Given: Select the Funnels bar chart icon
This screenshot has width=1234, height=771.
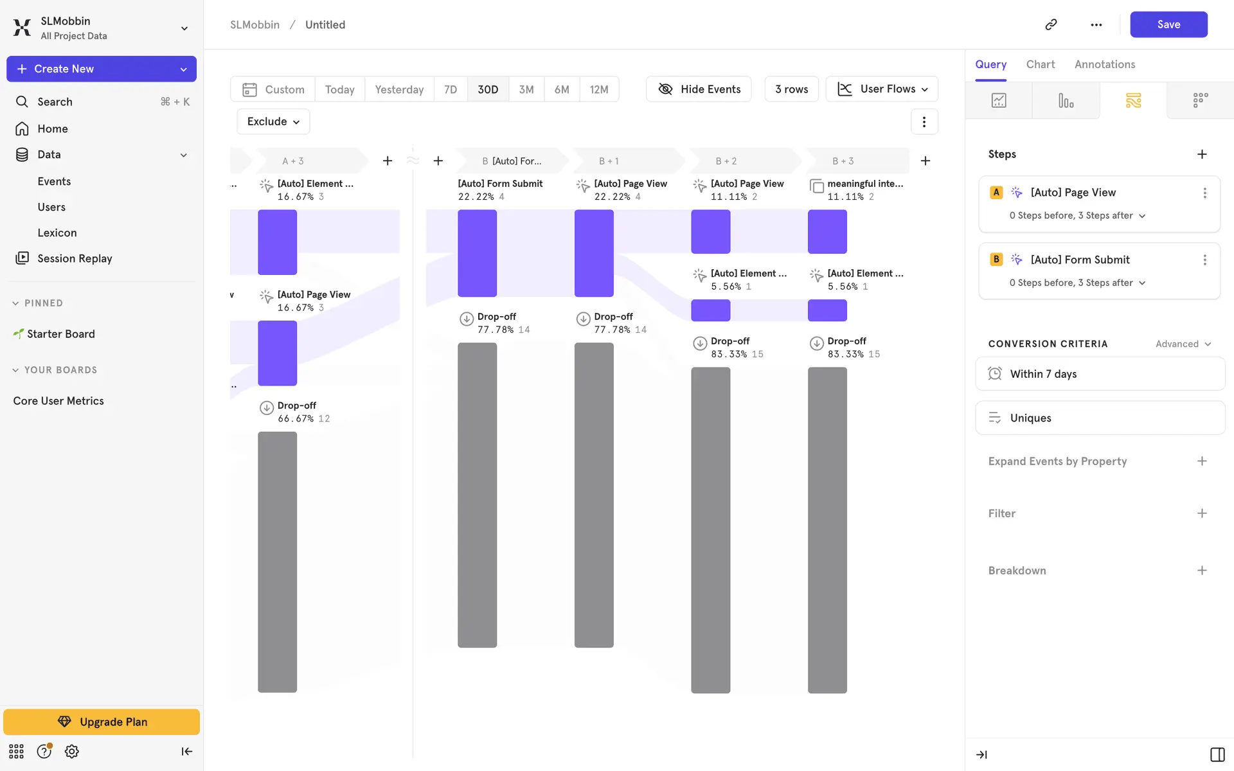Looking at the screenshot, I should pyautogui.click(x=1066, y=100).
